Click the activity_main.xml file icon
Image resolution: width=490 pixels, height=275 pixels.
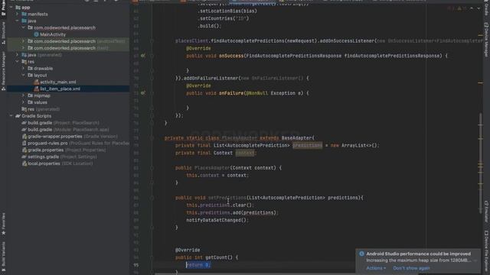tap(36, 82)
